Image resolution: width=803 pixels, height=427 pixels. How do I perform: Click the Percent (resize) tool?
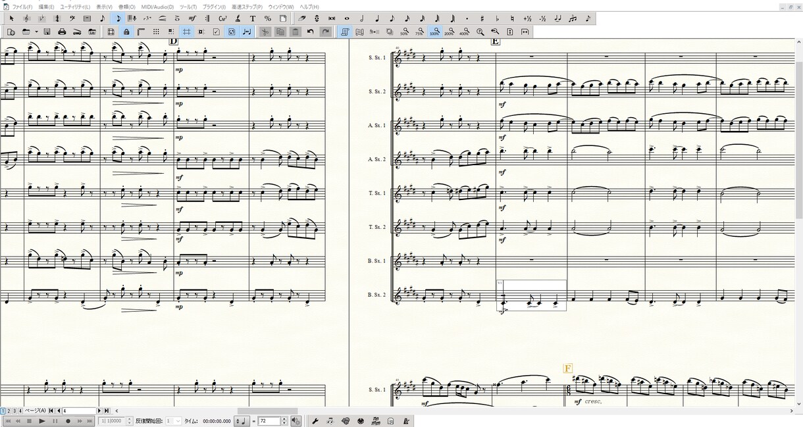point(268,18)
